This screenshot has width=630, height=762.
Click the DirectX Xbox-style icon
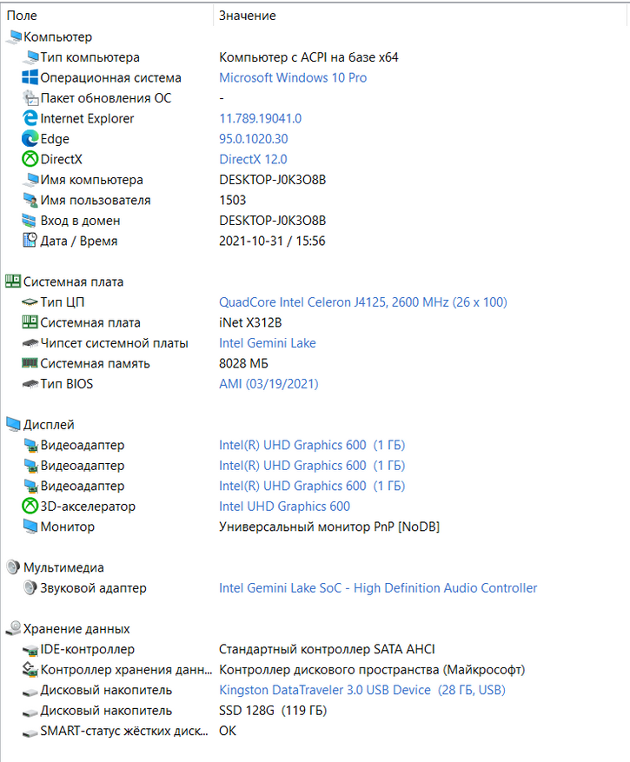tap(30, 159)
